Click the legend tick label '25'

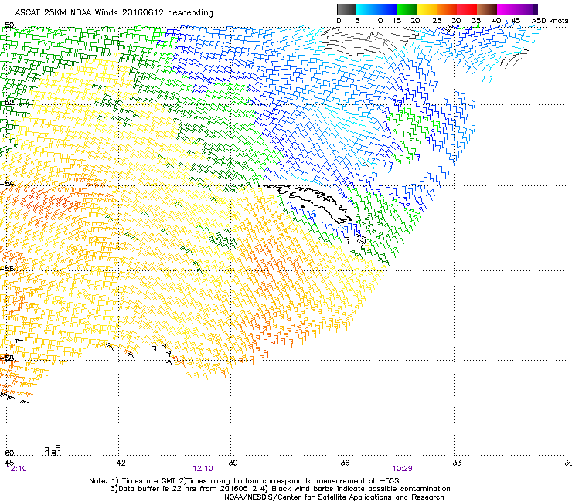click(437, 20)
